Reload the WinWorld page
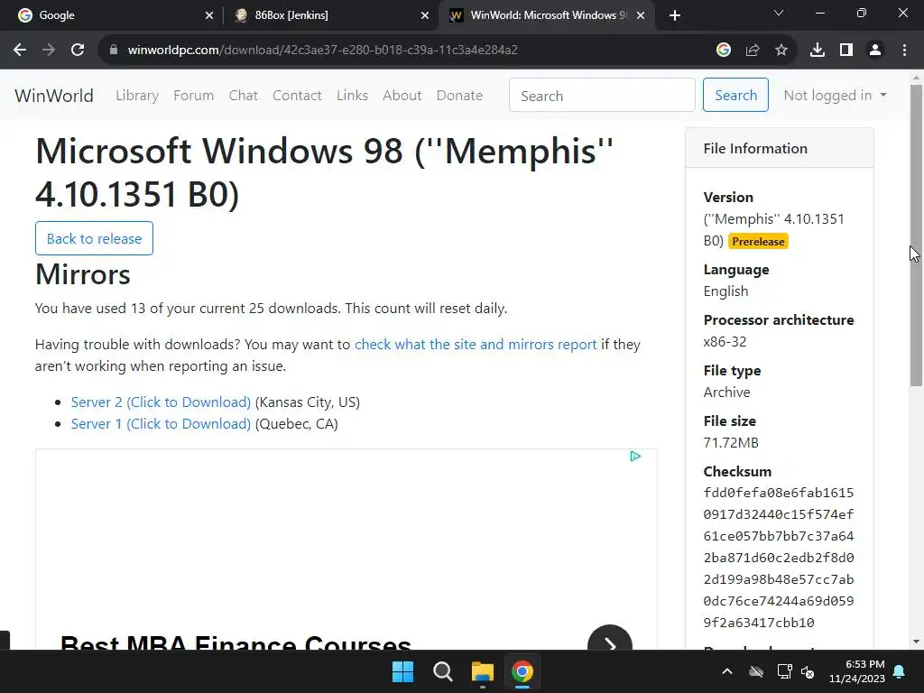 click(78, 51)
